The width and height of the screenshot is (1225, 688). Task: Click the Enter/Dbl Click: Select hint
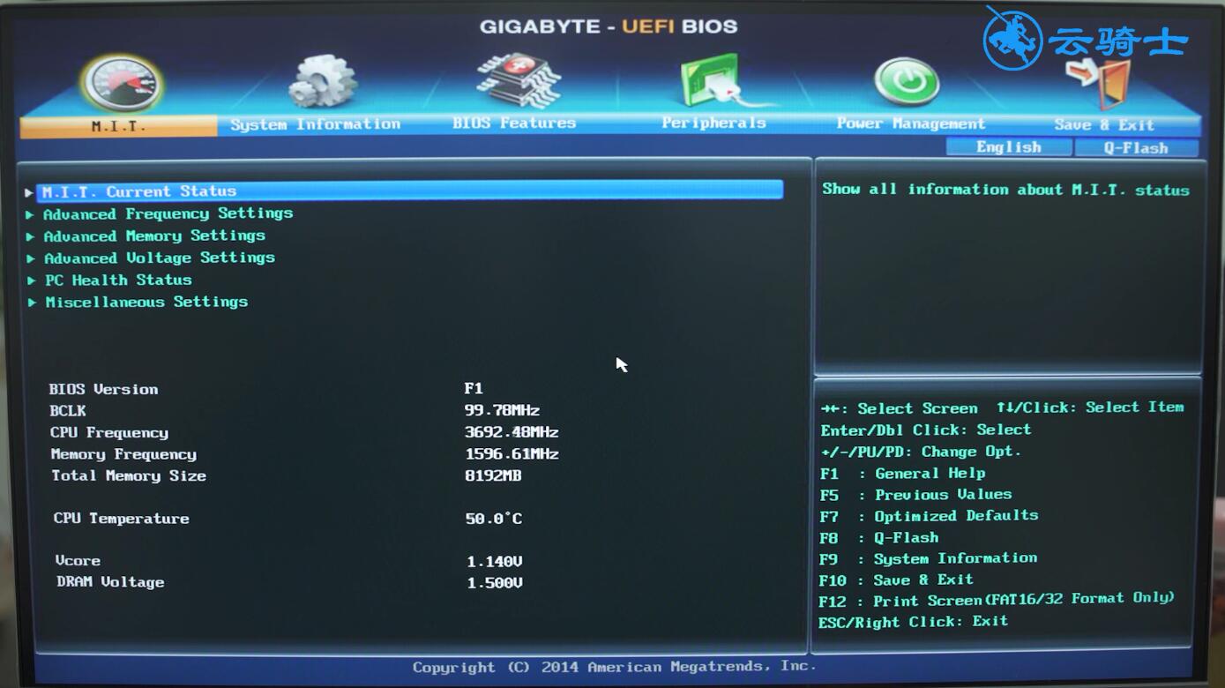tap(925, 430)
